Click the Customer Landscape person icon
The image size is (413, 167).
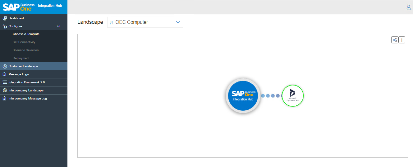tap(5, 66)
